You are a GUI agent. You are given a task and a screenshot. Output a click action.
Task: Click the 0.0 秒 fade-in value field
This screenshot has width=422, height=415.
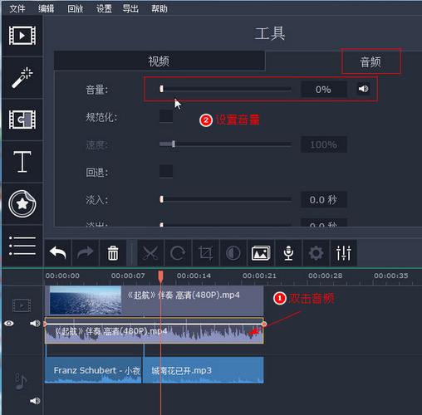tap(324, 199)
